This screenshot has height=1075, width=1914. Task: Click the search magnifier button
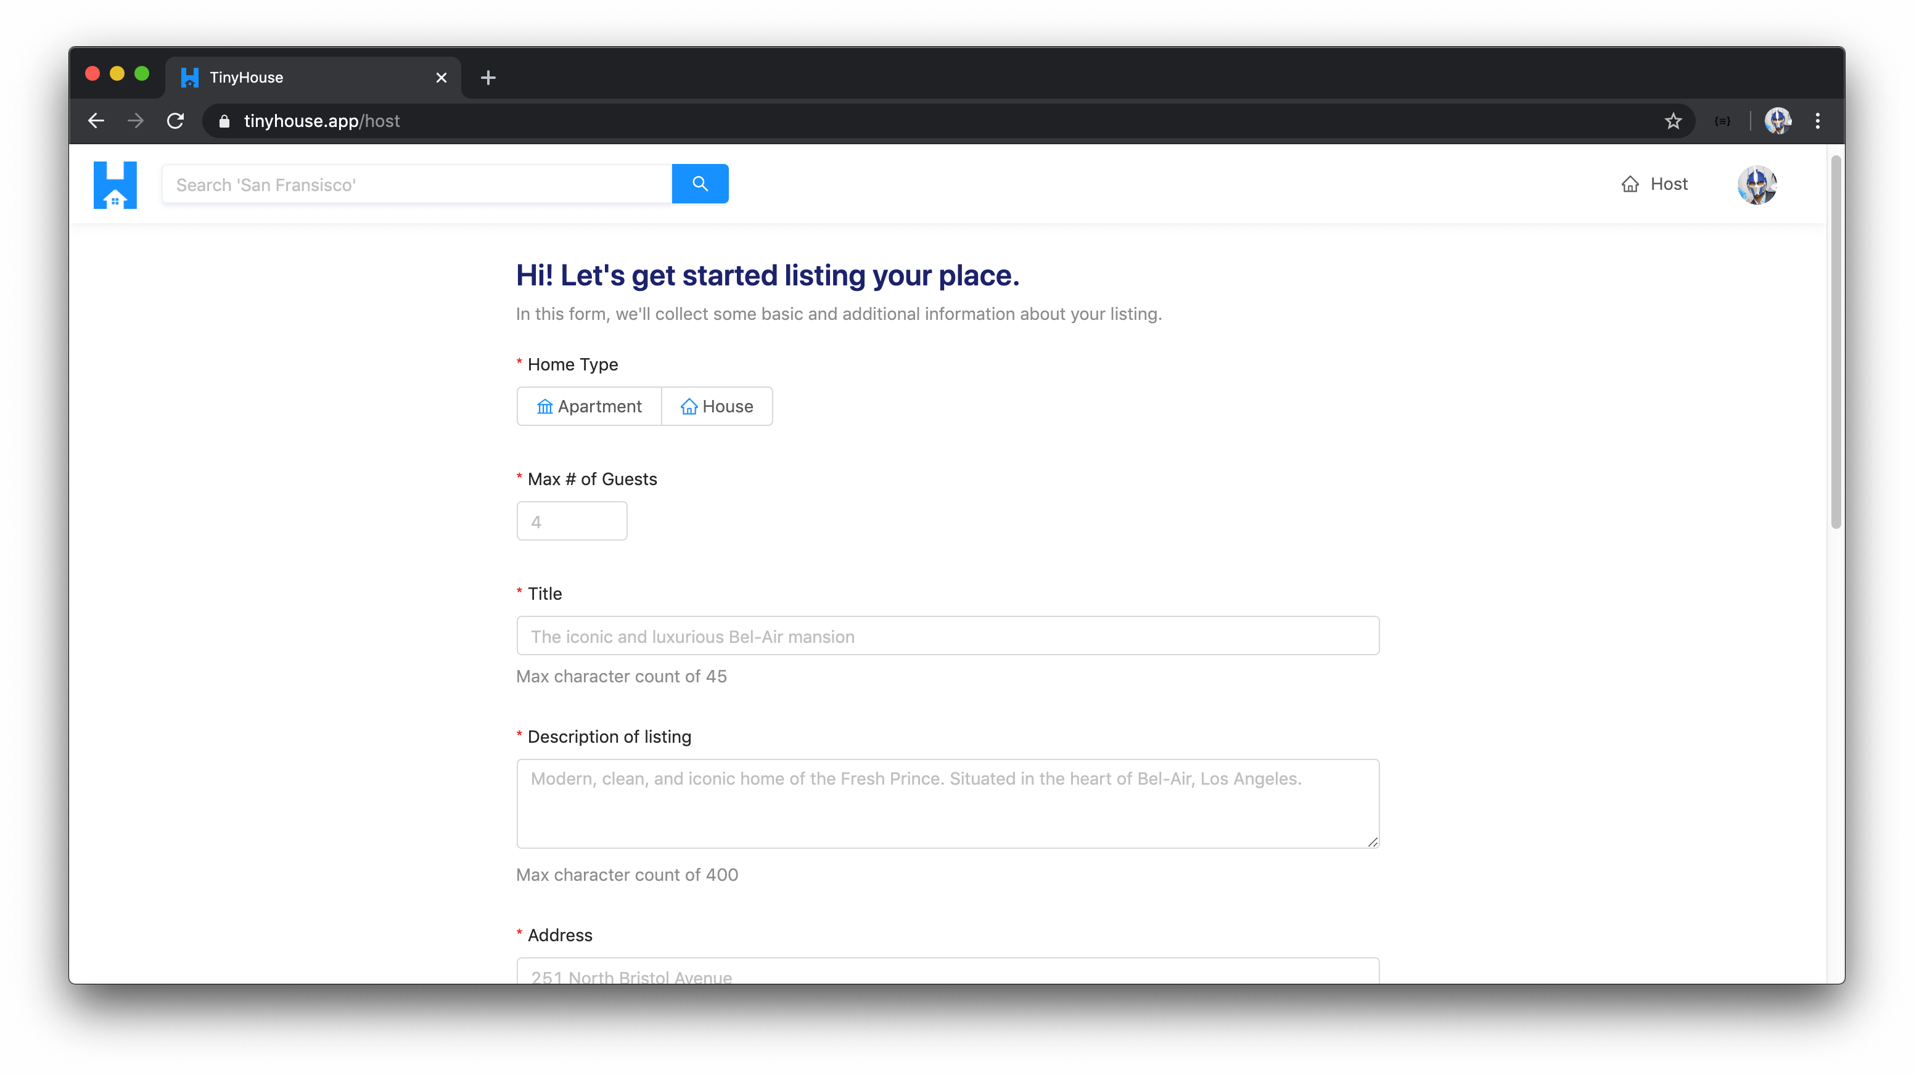click(x=699, y=184)
